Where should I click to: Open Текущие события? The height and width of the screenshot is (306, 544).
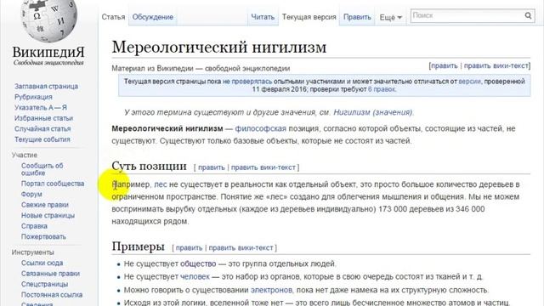coord(42,139)
